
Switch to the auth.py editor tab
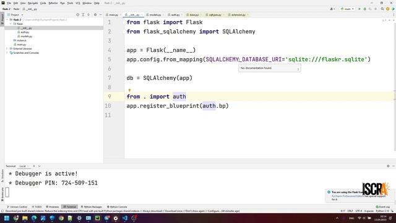pyautogui.click(x=174, y=15)
